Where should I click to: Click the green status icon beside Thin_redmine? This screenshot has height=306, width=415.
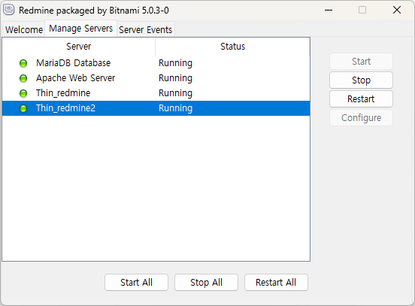pos(23,93)
